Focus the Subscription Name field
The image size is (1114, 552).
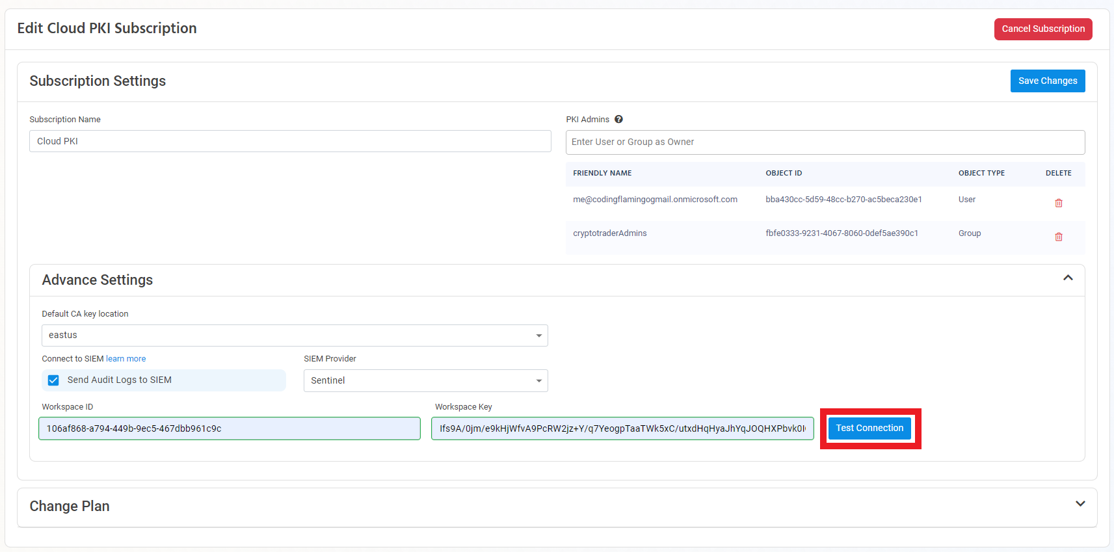click(x=290, y=141)
